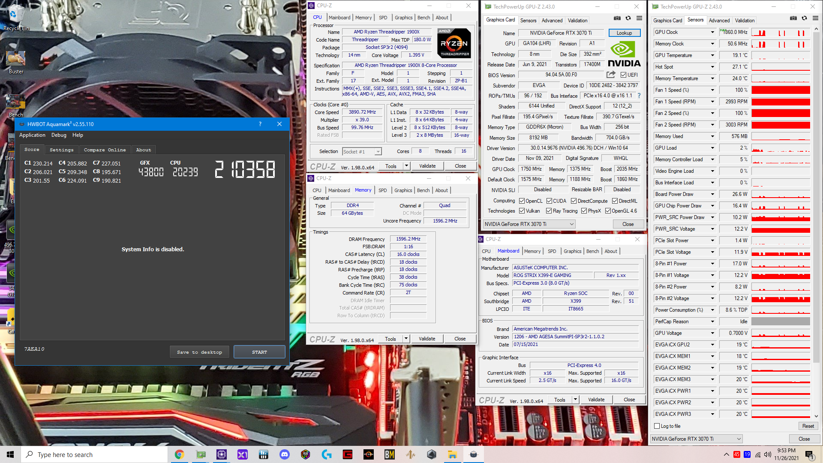
Task: Click Close button in GPU-Z Graphics Card window
Action: tap(628, 224)
